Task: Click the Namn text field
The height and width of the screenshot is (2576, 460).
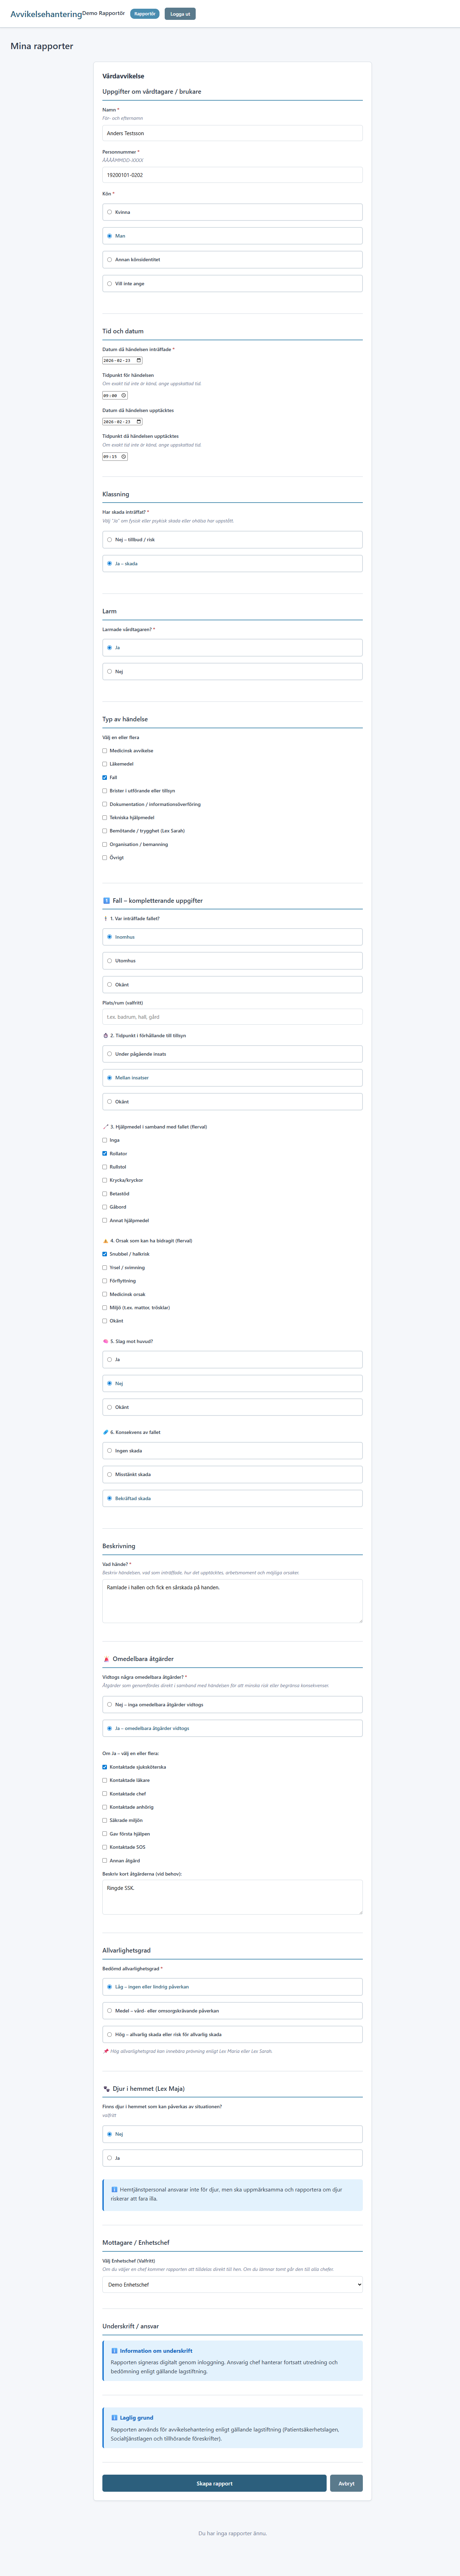Action: 232,133
